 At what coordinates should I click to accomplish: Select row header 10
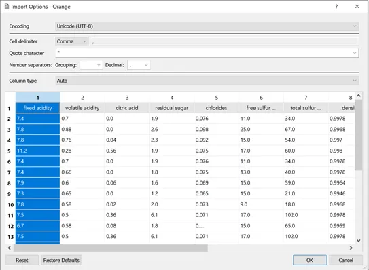click(10, 204)
